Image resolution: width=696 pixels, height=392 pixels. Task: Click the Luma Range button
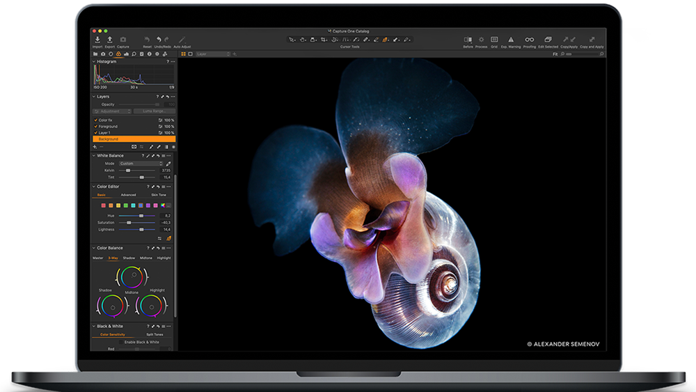(154, 111)
